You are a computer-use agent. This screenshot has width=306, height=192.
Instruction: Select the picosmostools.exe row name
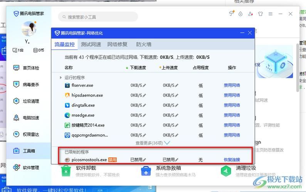tap(89, 160)
